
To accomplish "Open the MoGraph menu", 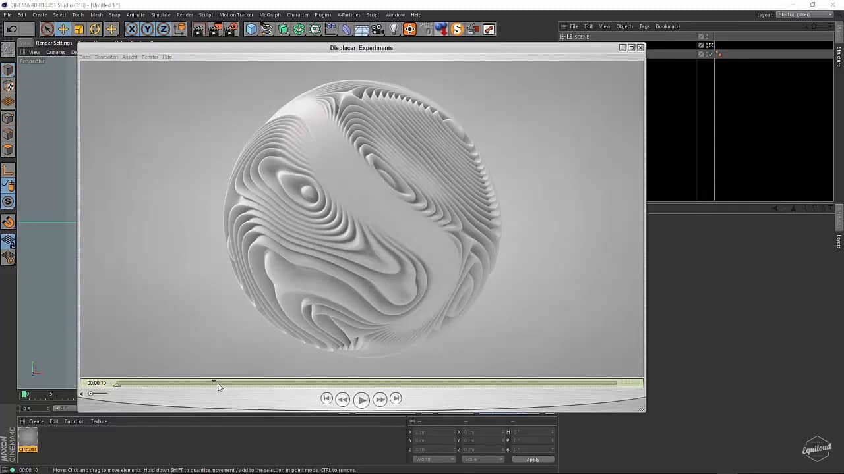I will 270,14.
